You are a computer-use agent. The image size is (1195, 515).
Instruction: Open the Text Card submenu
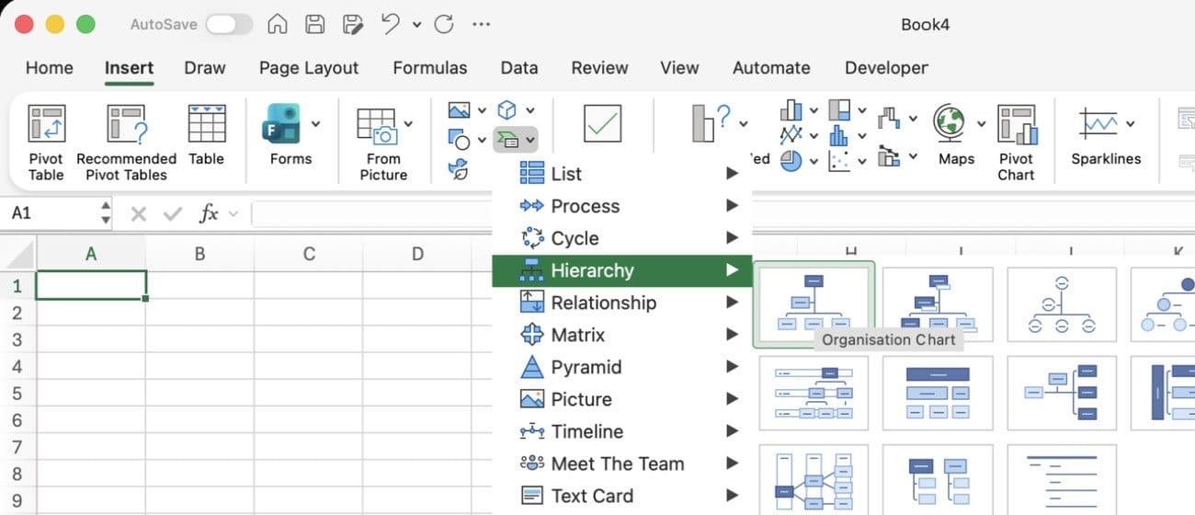[622, 496]
